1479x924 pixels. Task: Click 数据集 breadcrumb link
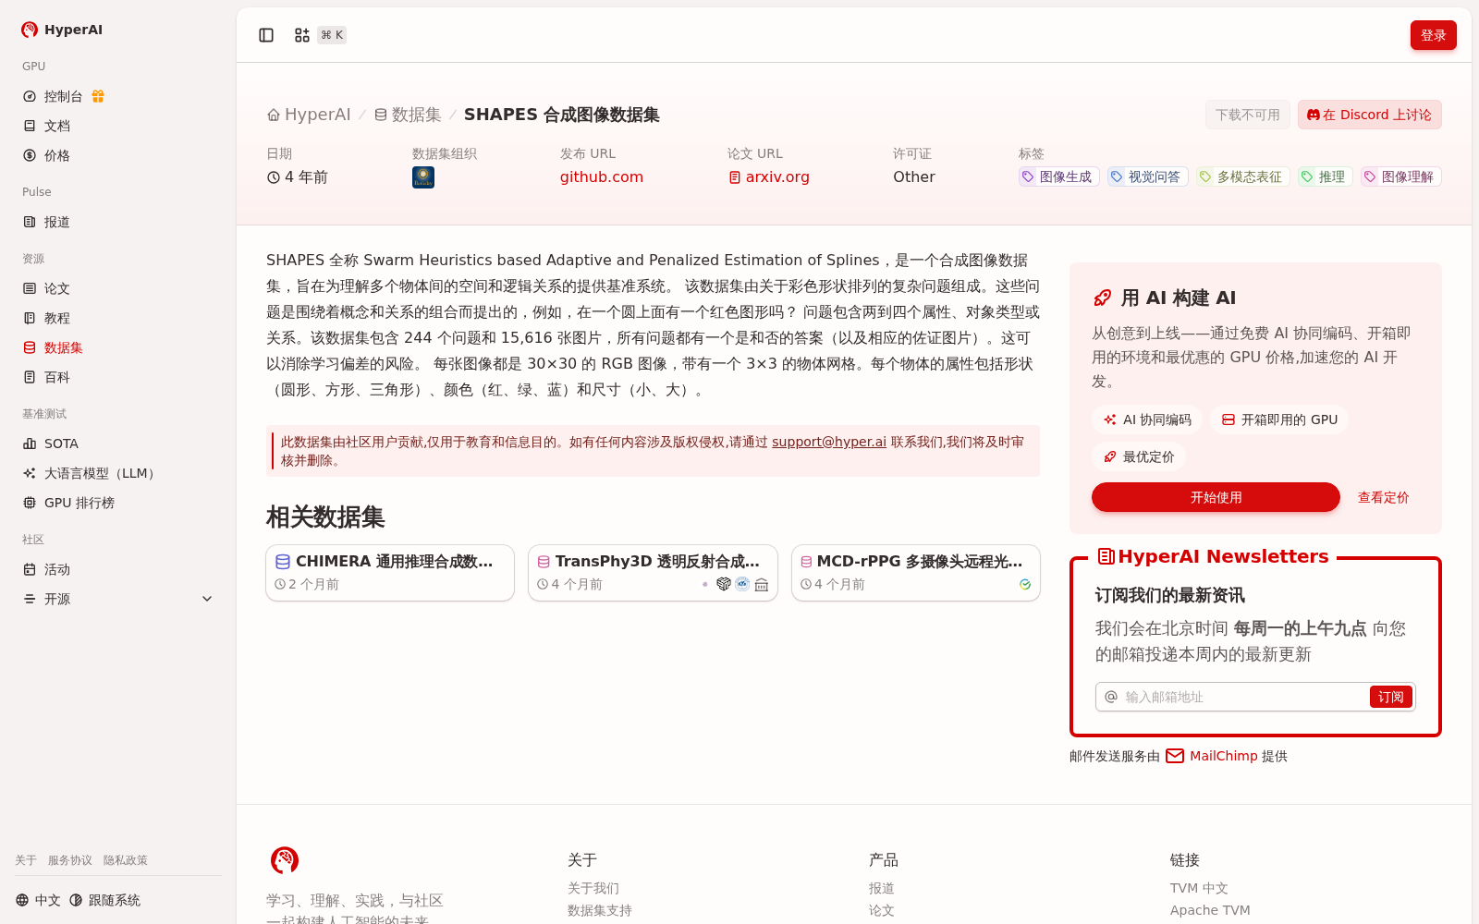click(408, 115)
